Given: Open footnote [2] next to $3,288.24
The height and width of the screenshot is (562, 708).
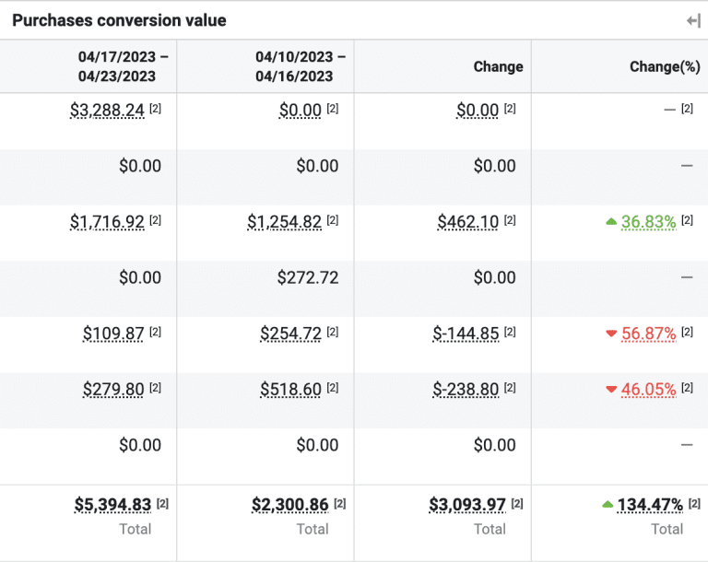Looking at the screenshot, I should coord(156,109).
